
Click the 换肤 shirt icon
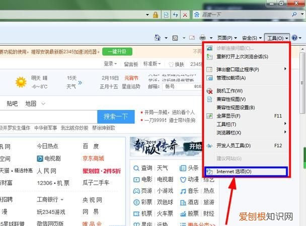pyautogui.click(x=171, y=64)
